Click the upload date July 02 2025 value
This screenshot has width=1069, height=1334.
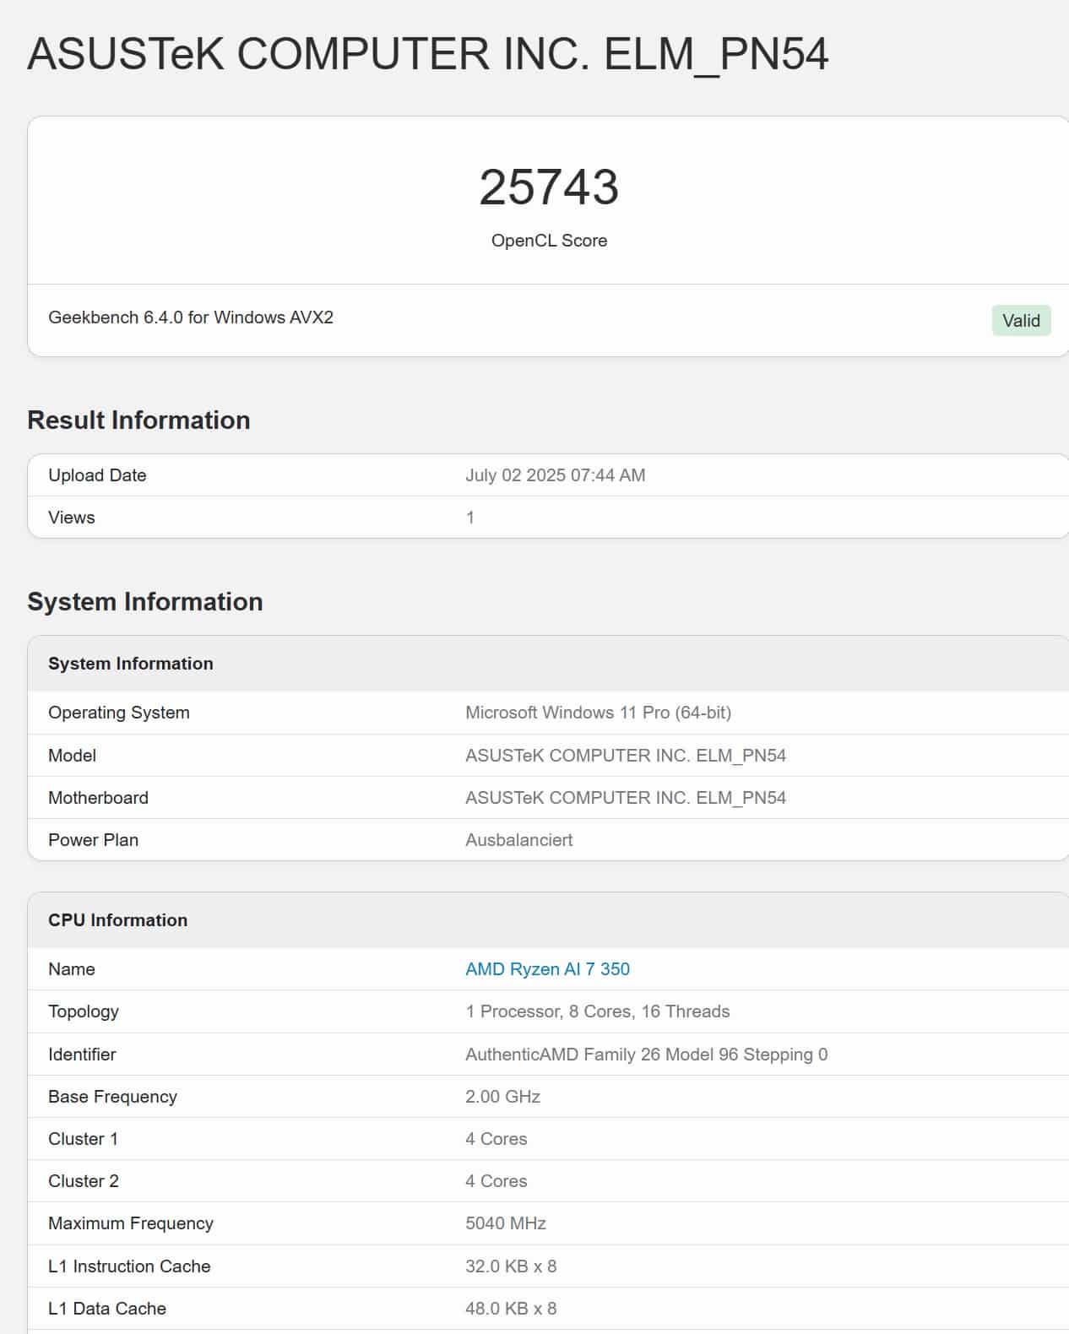click(x=555, y=475)
